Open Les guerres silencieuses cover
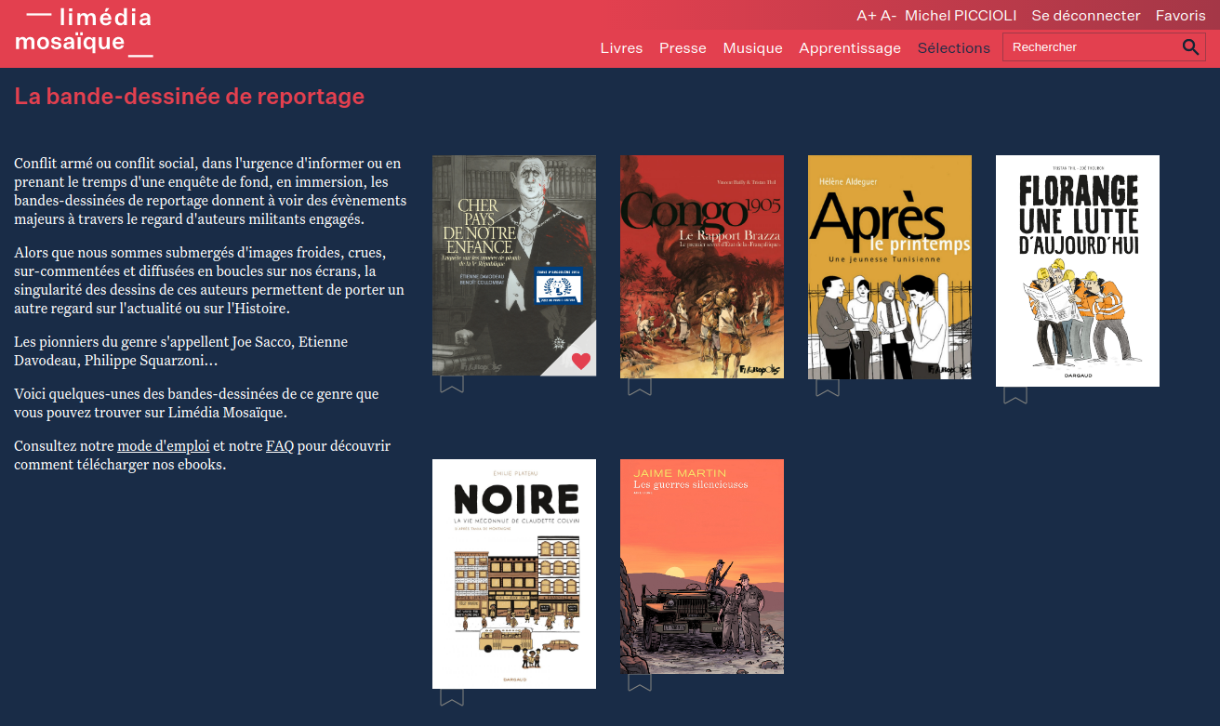This screenshot has height=726, width=1220. coord(702,566)
